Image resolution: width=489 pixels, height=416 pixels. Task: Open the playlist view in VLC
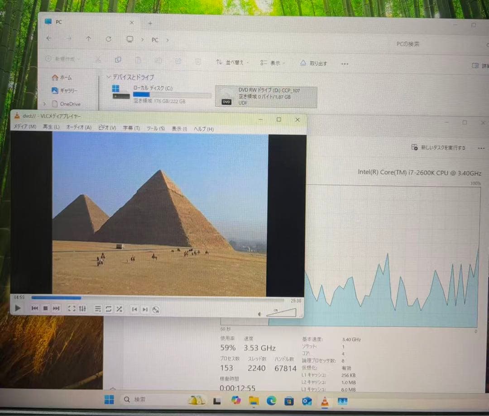pyautogui.click(x=98, y=309)
